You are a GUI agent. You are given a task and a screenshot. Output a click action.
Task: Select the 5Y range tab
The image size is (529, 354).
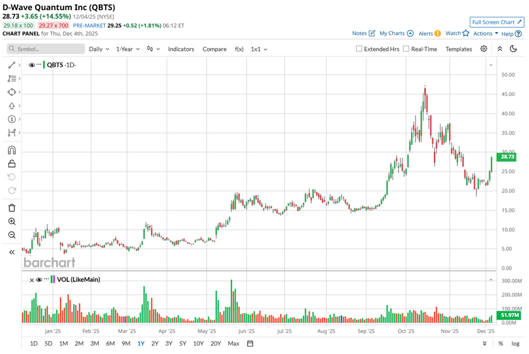[x=183, y=343]
